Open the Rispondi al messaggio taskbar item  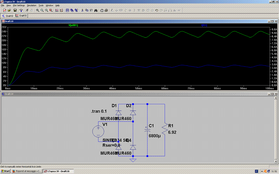(27, 171)
